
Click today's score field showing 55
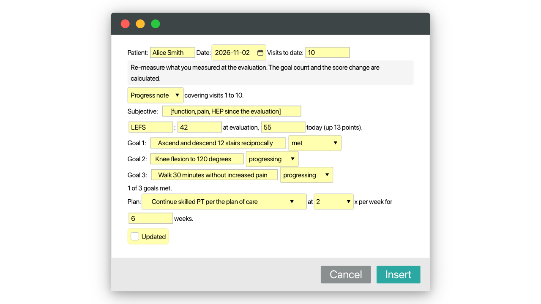283,128
